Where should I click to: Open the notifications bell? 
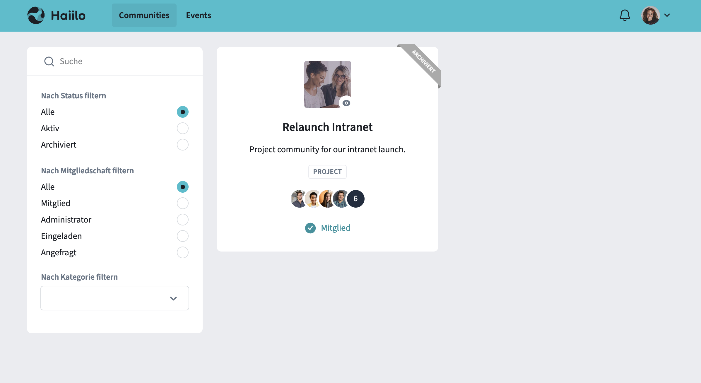click(x=625, y=15)
